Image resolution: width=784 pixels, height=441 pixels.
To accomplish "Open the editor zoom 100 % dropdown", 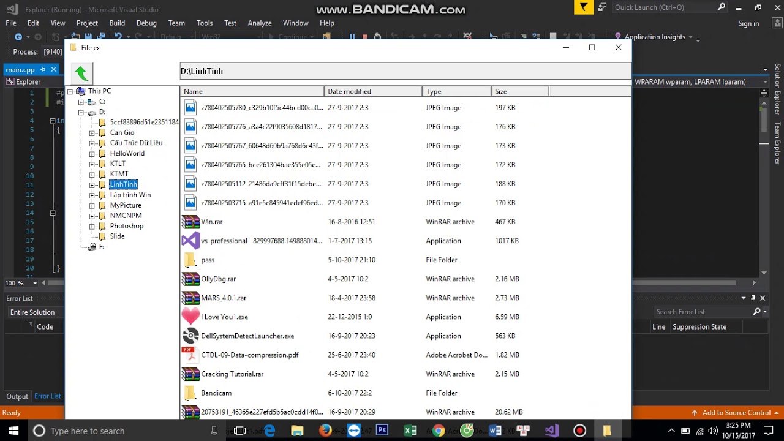I will click(x=35, y=283).
